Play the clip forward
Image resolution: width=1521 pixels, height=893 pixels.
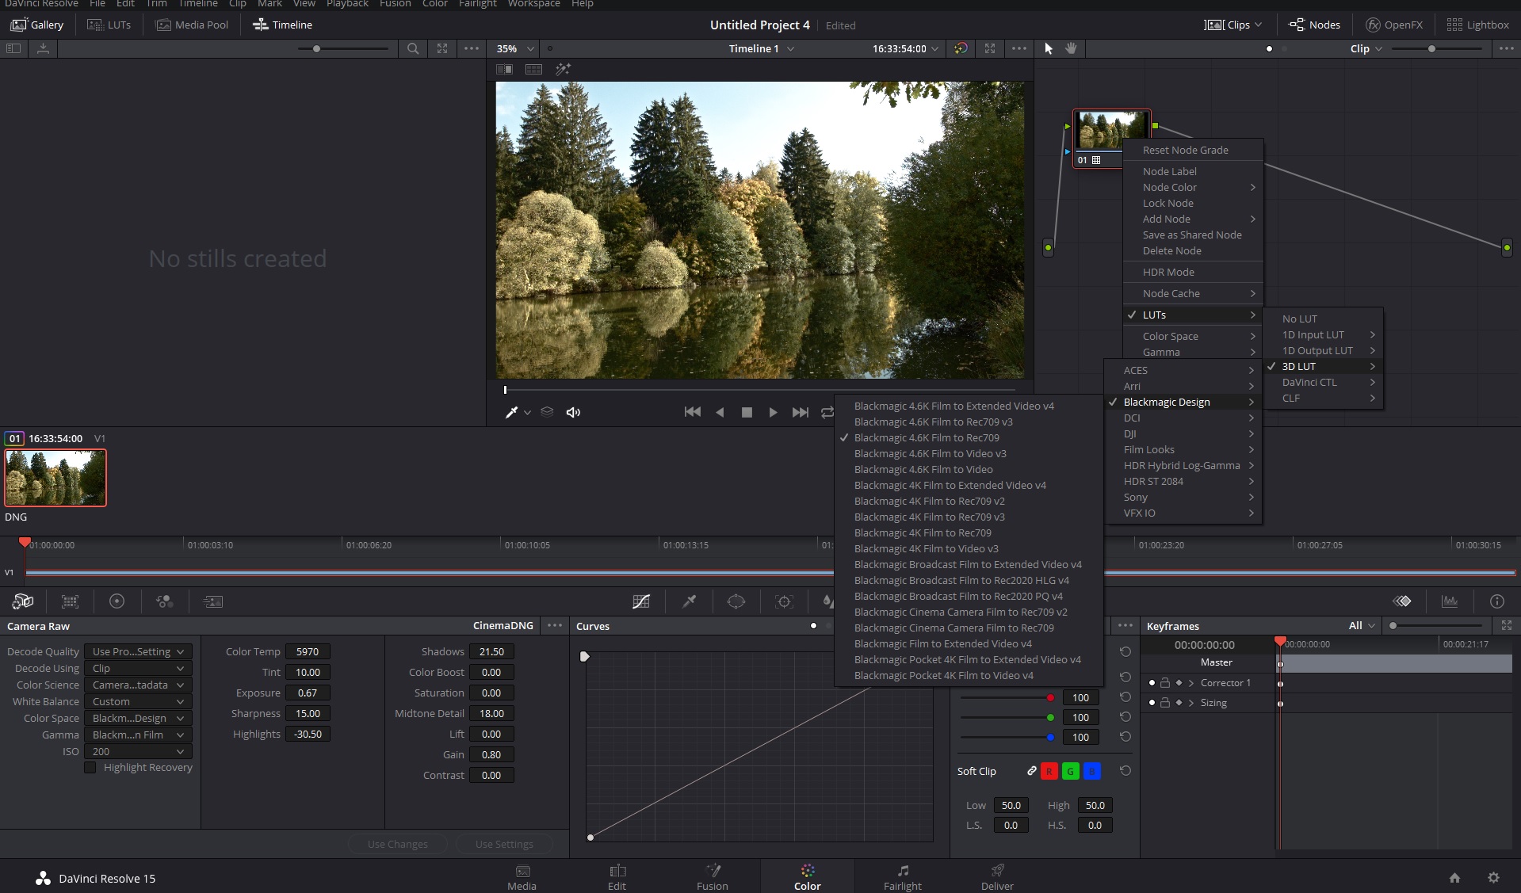point(774,412)
